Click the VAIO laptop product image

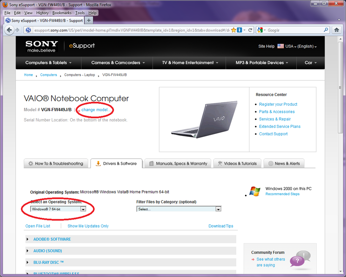click(x=204, y=119)
